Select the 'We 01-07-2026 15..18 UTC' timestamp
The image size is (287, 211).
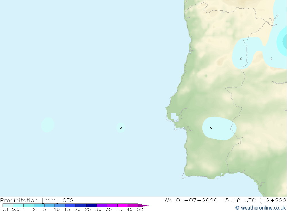coord(210,200)
